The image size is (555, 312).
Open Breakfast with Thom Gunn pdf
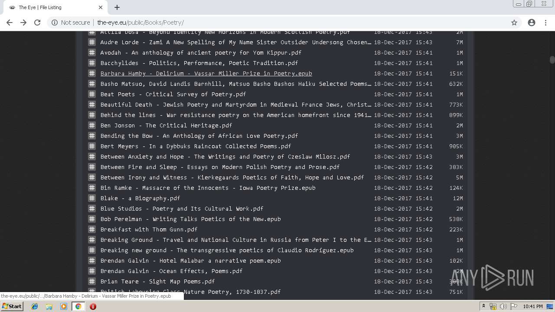click(x=149, y=229)
